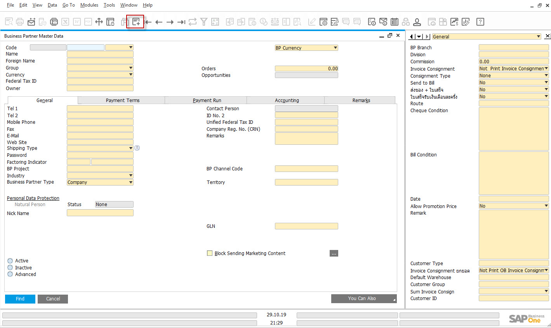This screenshot has height=328, width=551.
Task: Select the Advanced radio button
Action: (x=10, y=274)
